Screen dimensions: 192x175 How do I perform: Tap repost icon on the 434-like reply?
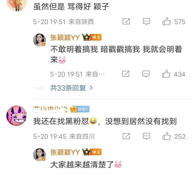tap(126, 74)
